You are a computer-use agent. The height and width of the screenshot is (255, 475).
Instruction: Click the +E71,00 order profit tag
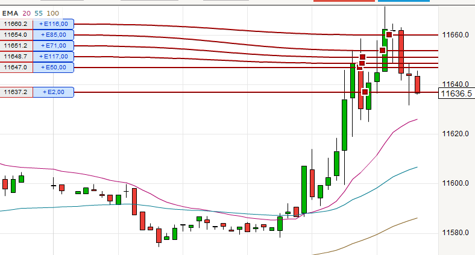tap(53, 46)
